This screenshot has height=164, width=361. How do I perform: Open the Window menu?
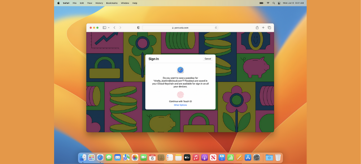pos(125,3)
